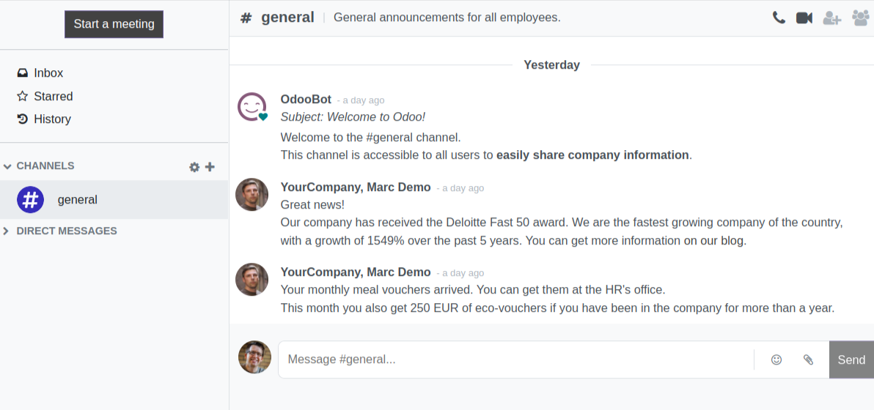Open the Starred messages
Screen dimensions: 874x410
click(x=45, y=96)
